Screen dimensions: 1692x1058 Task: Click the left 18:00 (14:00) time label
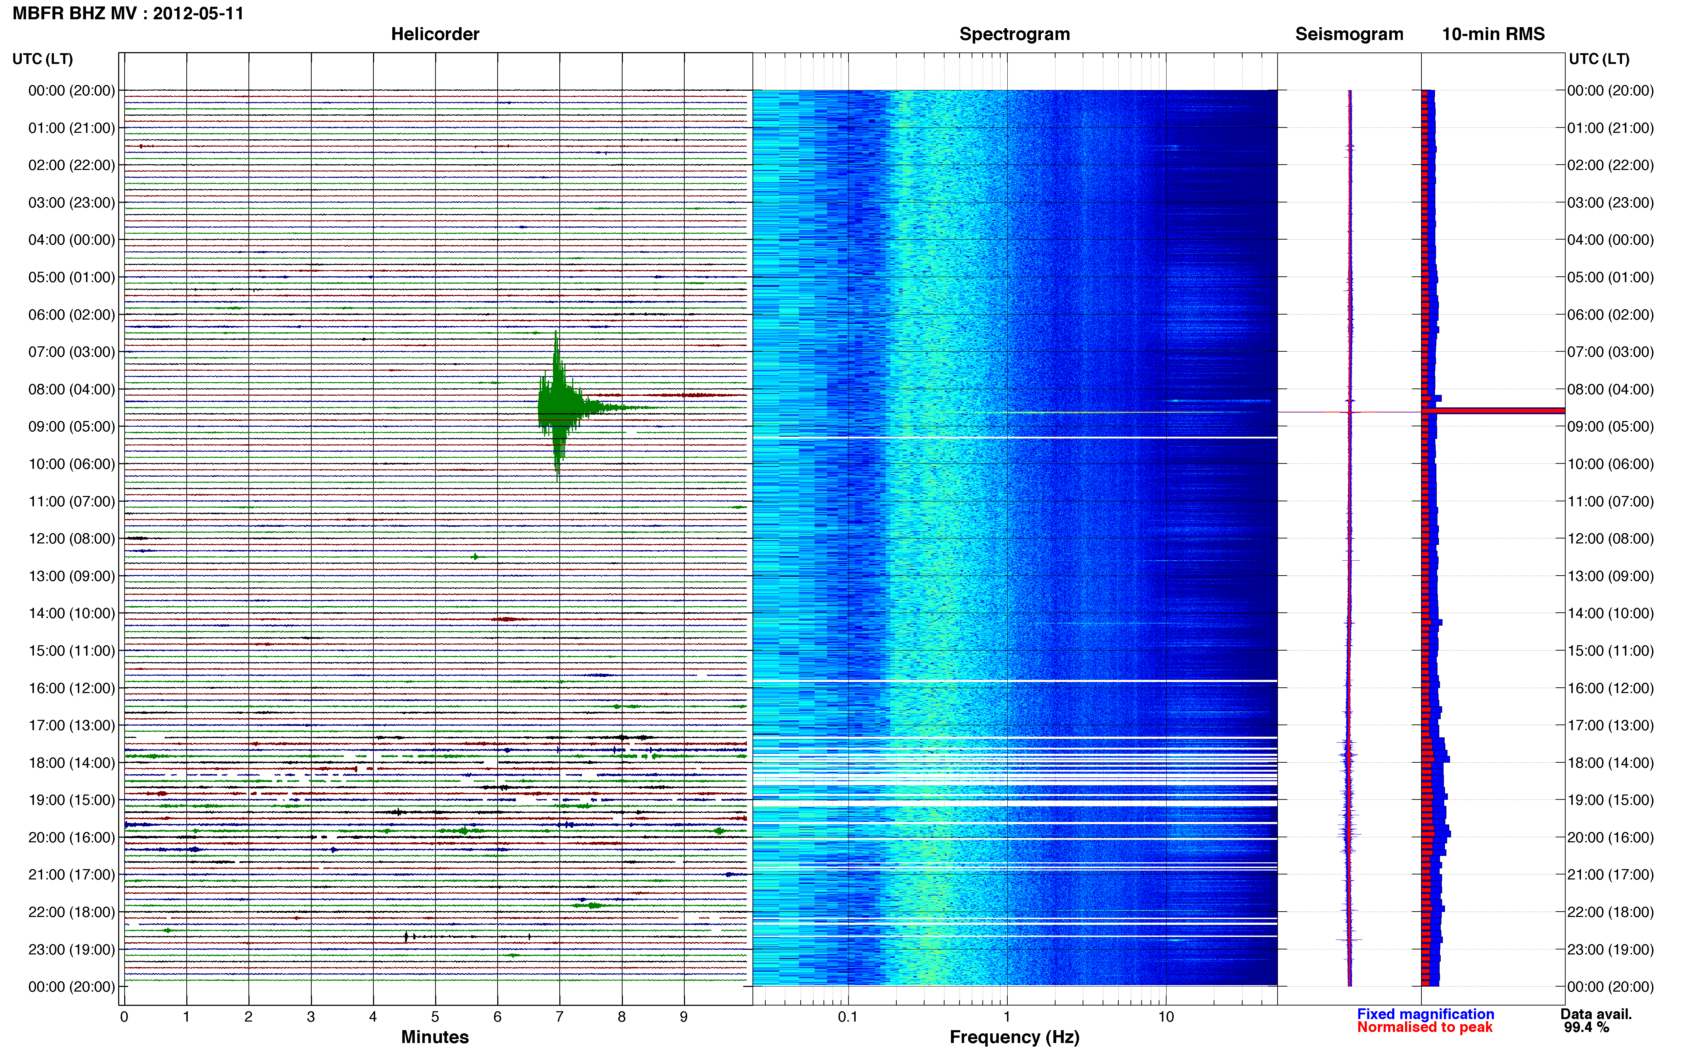(71, 763)
